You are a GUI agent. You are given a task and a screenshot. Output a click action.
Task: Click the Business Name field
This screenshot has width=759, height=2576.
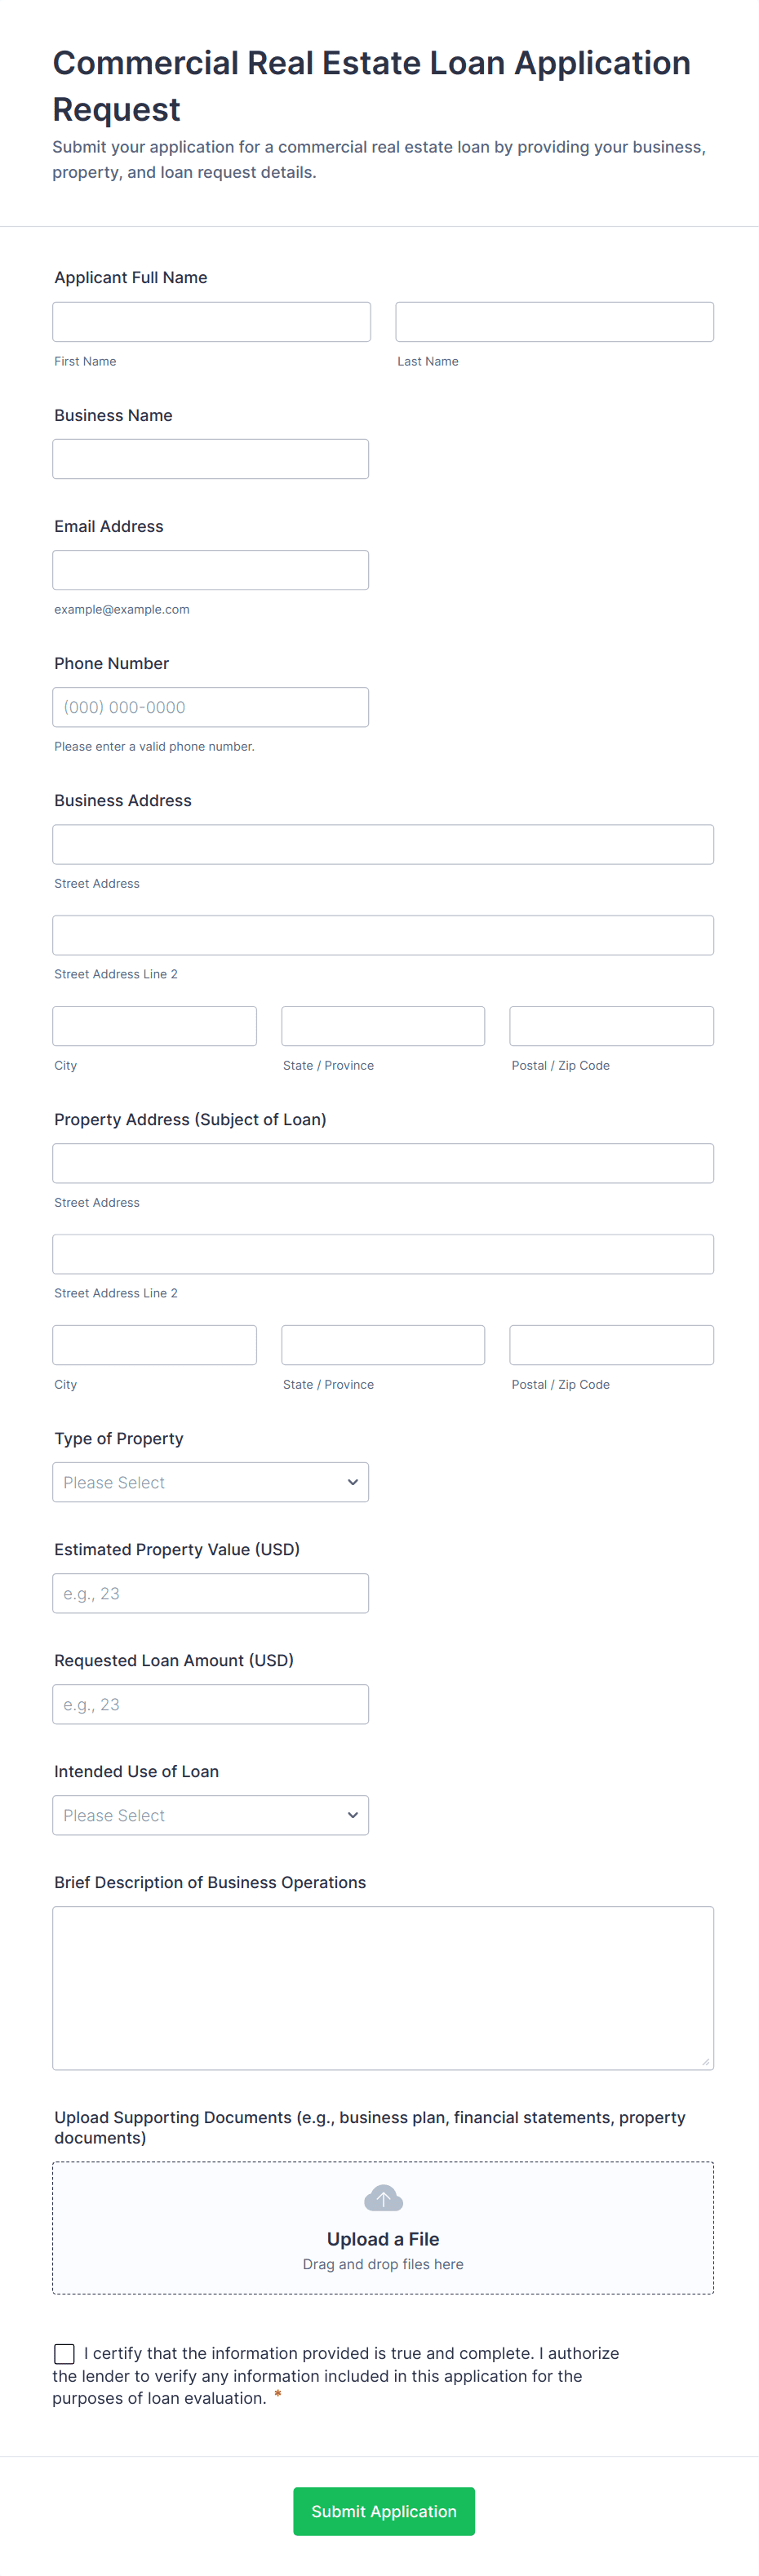pyautogui.click(x=210, y=459)
